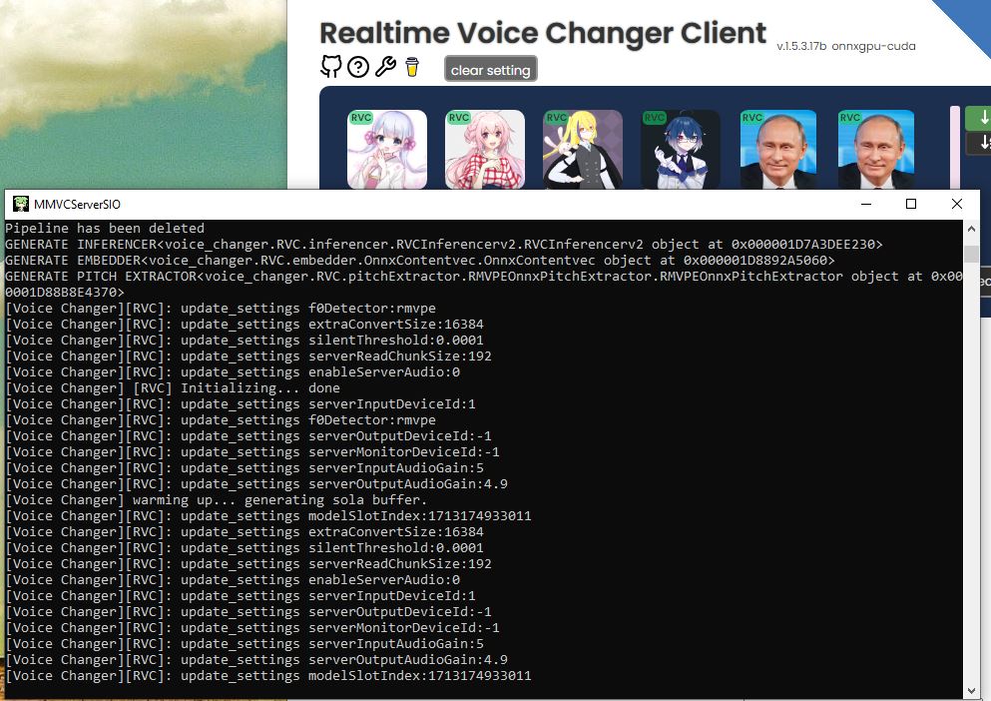The height and width of the screenshot is (701, 991).
Task: Click the console scrollbar down arrow
Action: point(971,691)
